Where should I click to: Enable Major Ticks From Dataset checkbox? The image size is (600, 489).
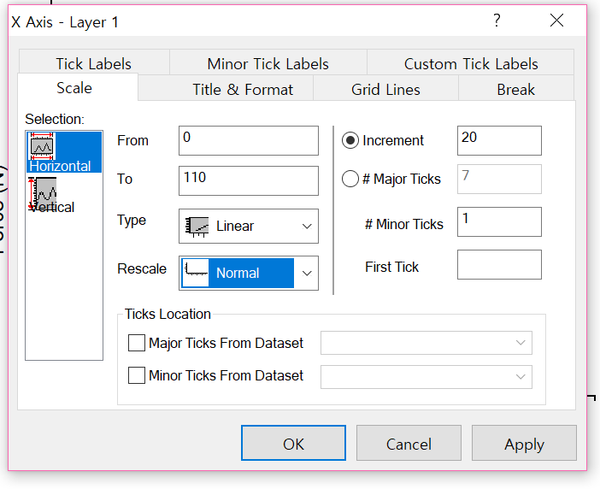tap(137, 343)
